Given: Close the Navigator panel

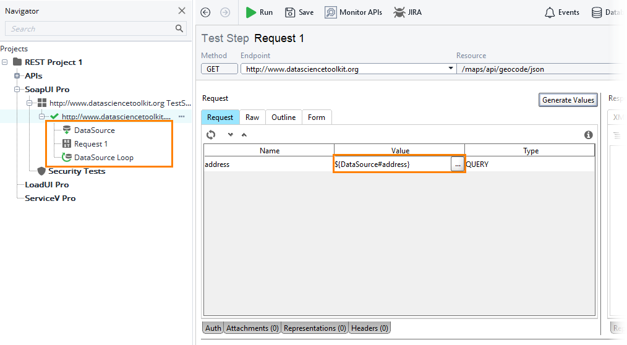Looking at the screenshot, I should click(182, 11).
